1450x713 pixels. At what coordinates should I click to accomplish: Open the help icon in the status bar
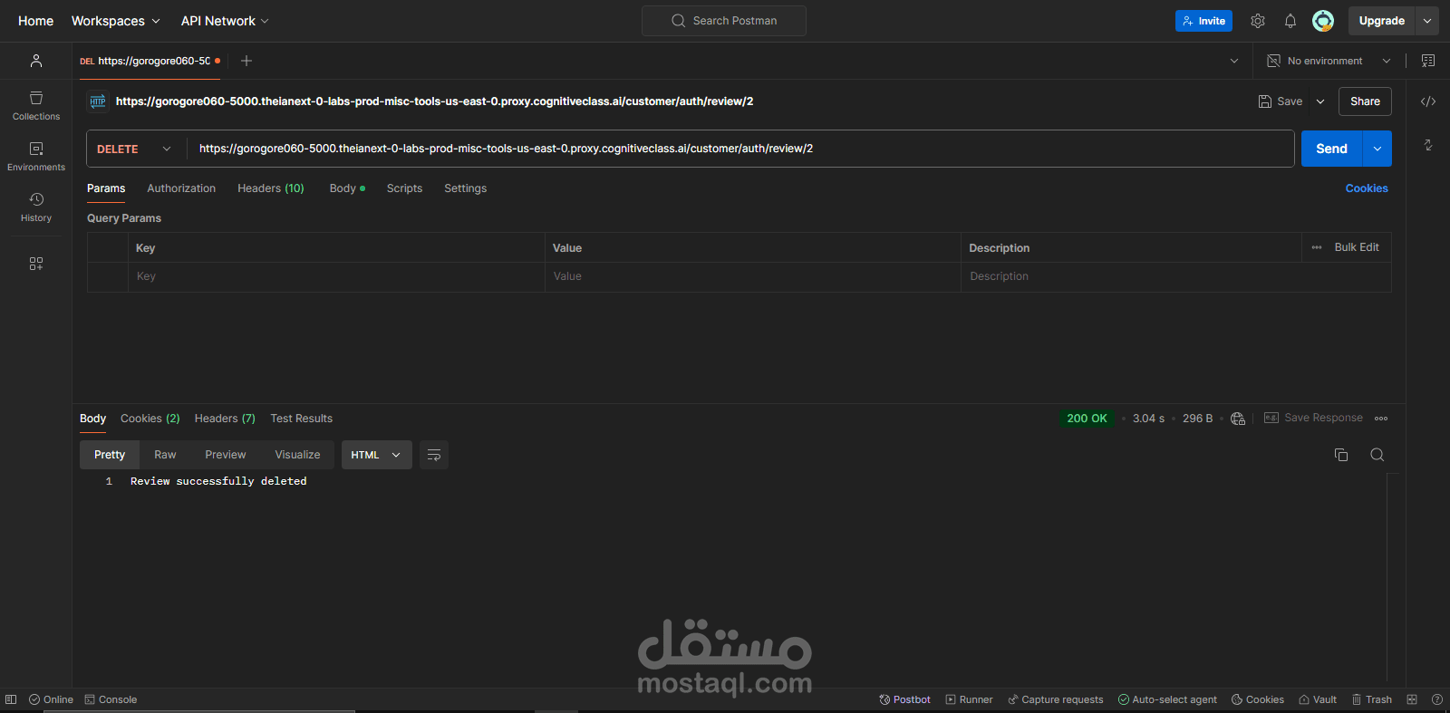(1437, 699)
